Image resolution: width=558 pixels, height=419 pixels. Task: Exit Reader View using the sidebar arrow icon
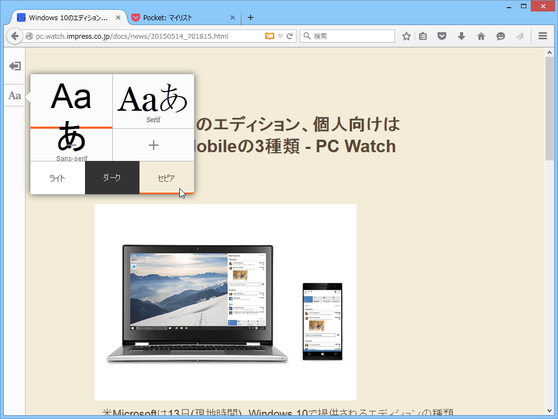click(15, 66)
